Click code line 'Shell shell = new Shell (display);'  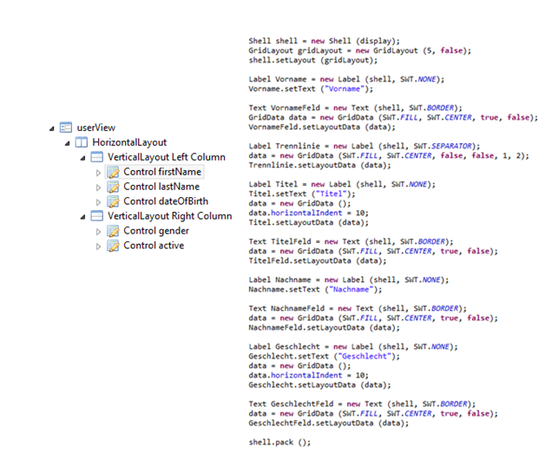tap(325, 41)
